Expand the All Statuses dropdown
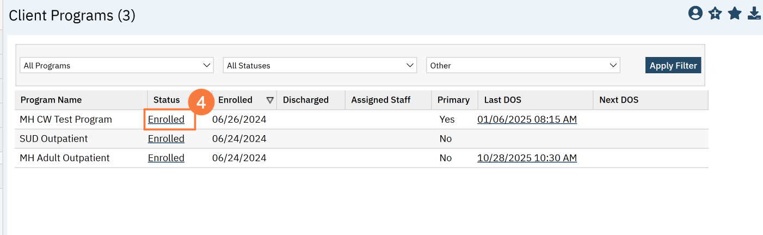This screenshot has width=763, height=235. point(320,66)
